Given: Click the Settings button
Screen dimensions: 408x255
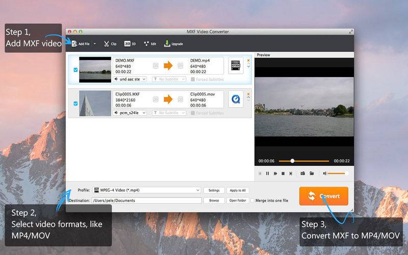Looking at the screenshot, I should coord(214,190).
